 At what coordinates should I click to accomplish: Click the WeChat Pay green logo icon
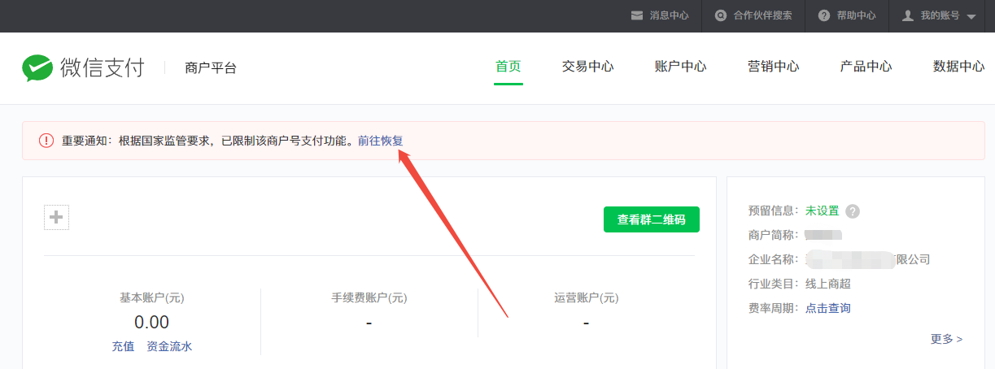(37, 68)
